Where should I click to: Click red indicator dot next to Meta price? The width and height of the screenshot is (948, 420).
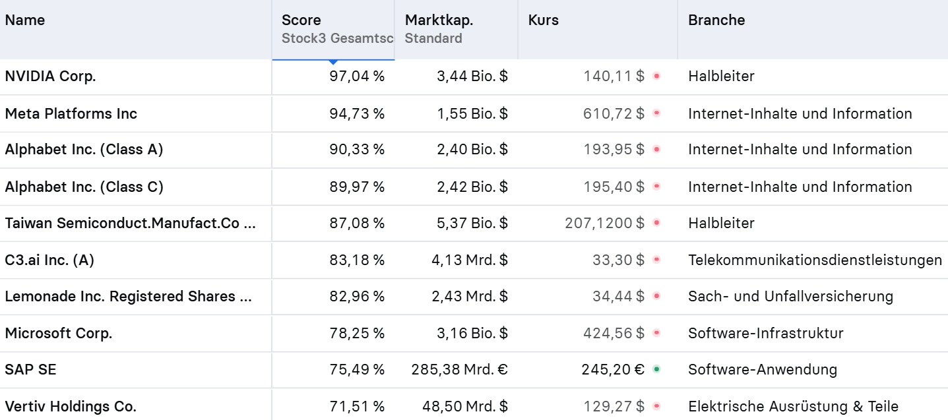click(x=656, y=113)
